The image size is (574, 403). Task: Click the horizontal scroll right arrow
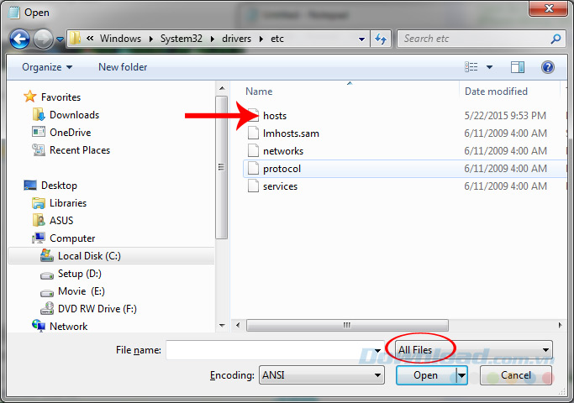560,325
